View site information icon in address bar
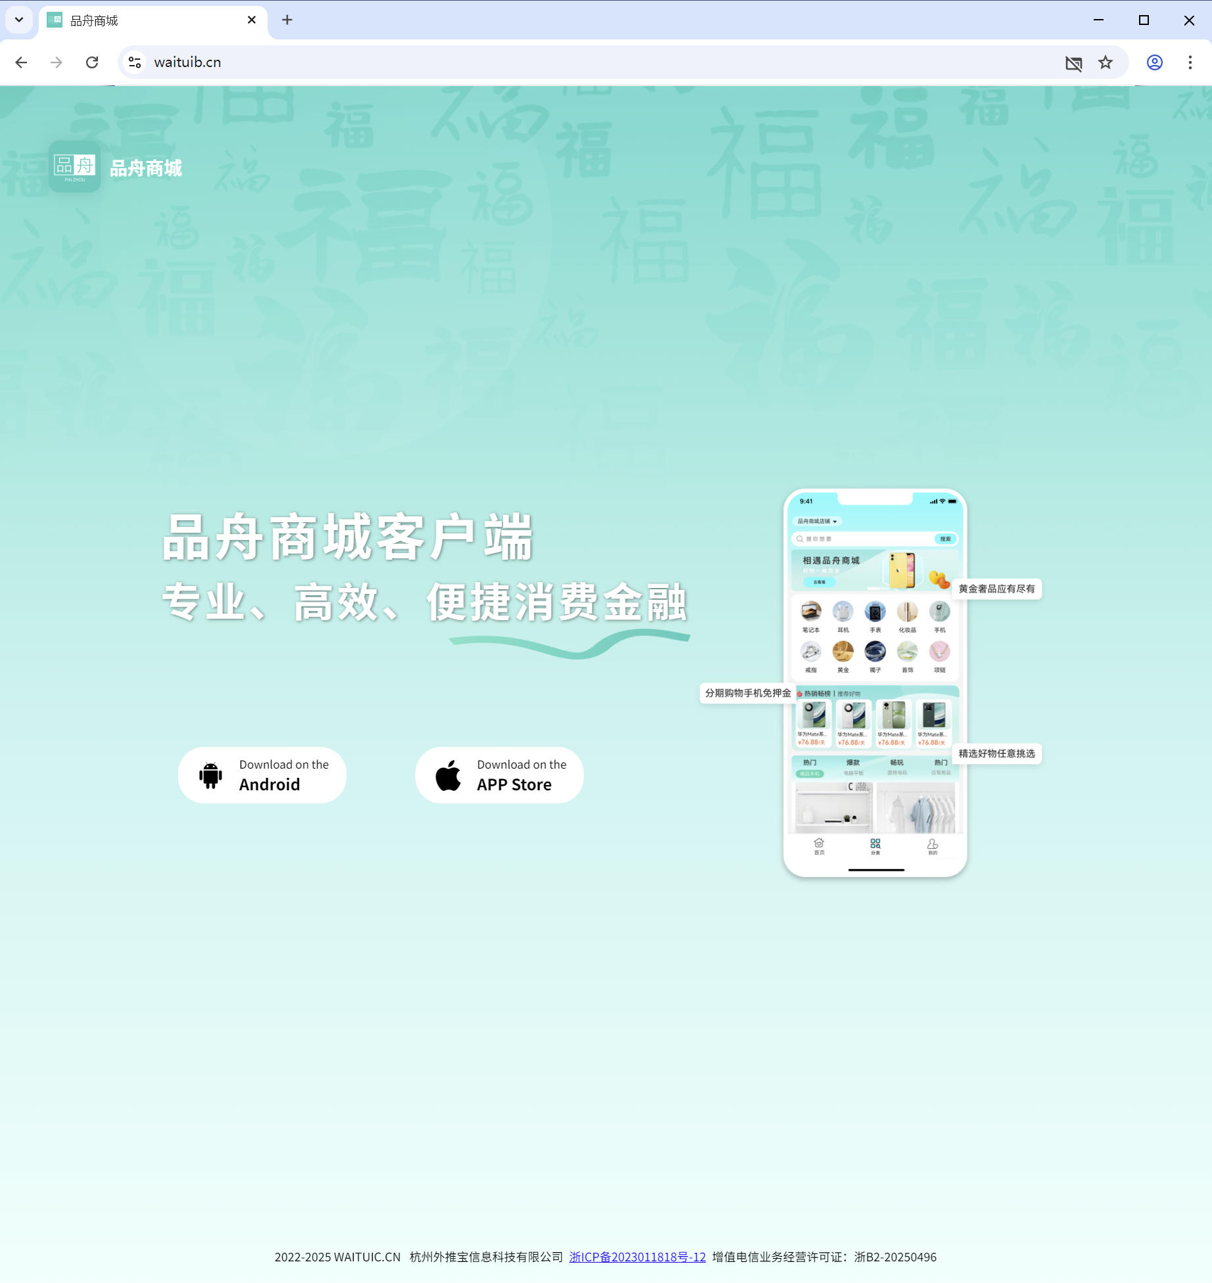 135,62
